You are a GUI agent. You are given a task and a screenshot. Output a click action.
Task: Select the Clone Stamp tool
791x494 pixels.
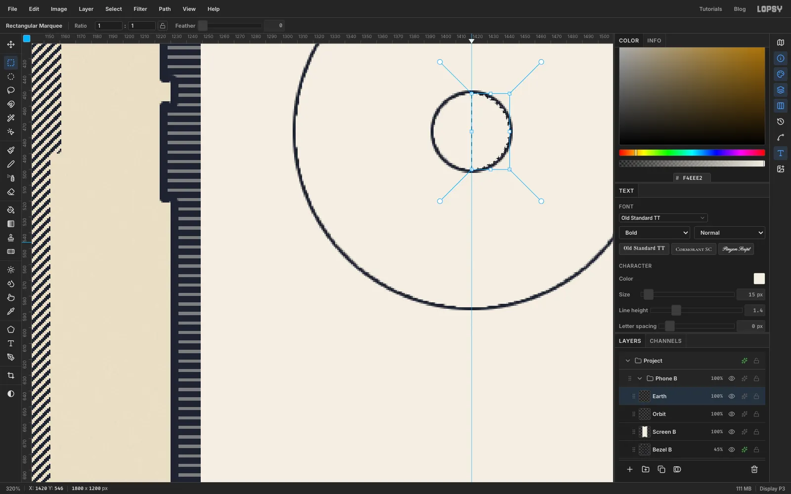coord(11,238)
